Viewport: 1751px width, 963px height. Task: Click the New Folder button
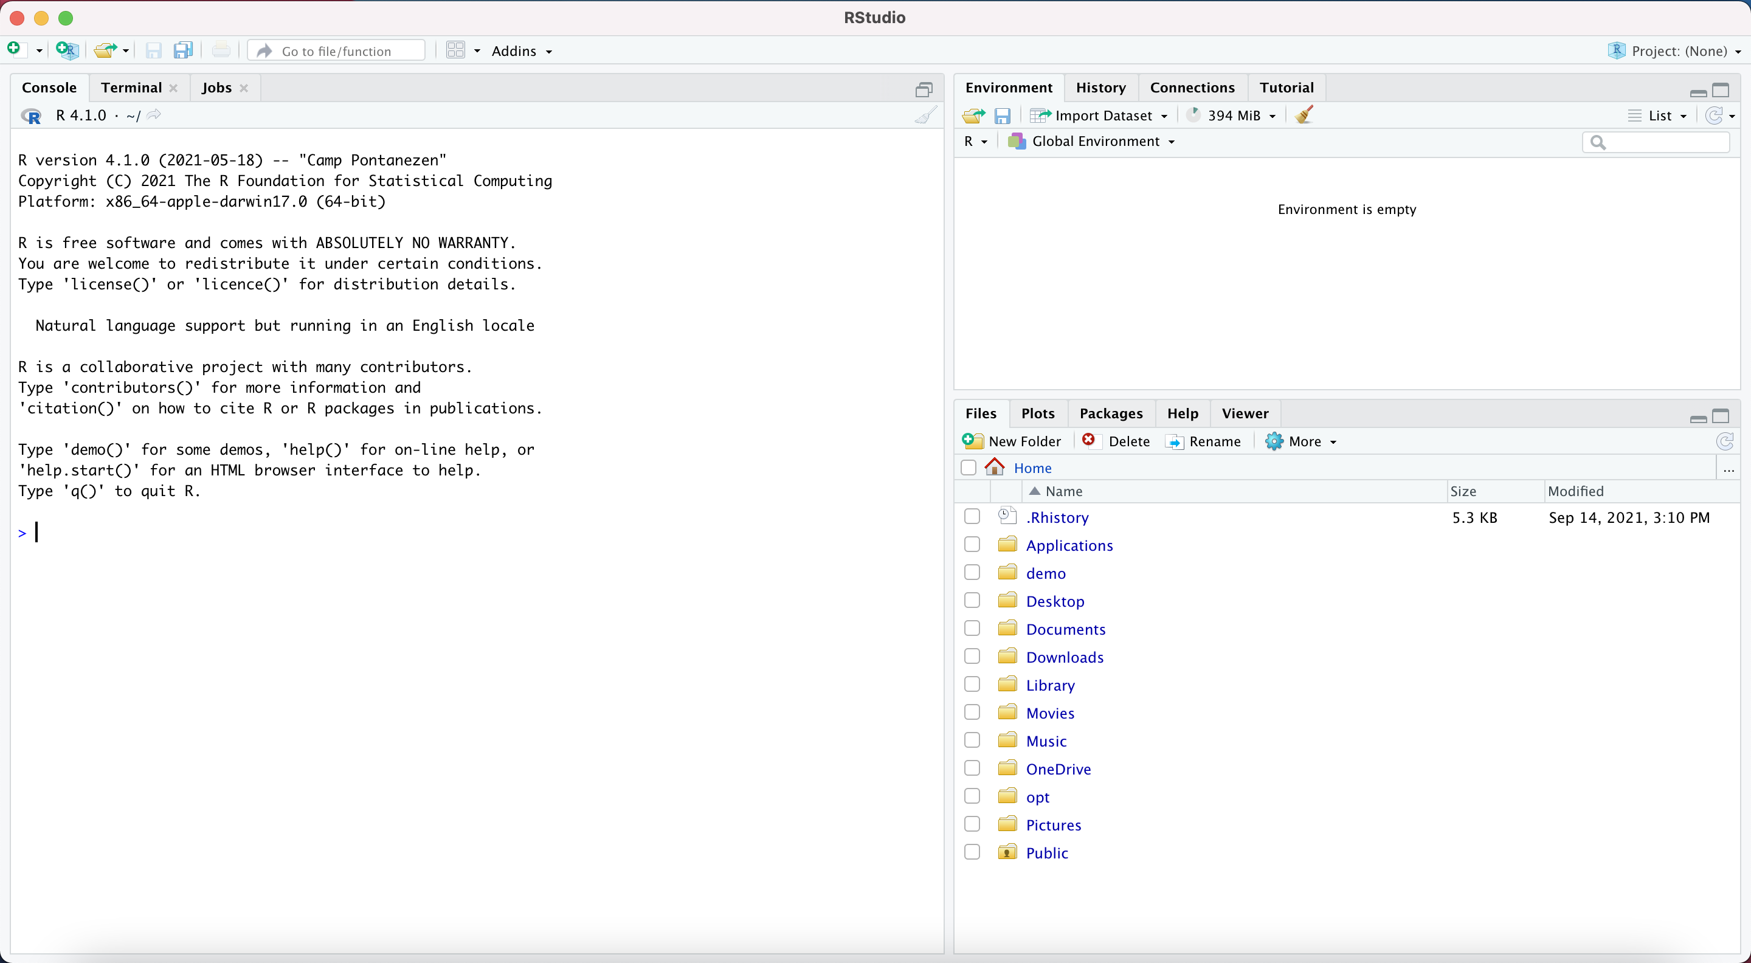tap(1012, 441)
